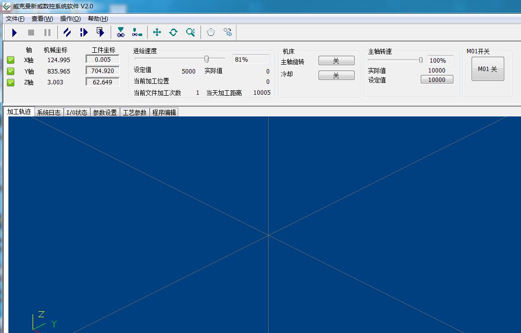Click the double slash toolbar icon
The width and height of the screenshot is (521, 333).
67,33
